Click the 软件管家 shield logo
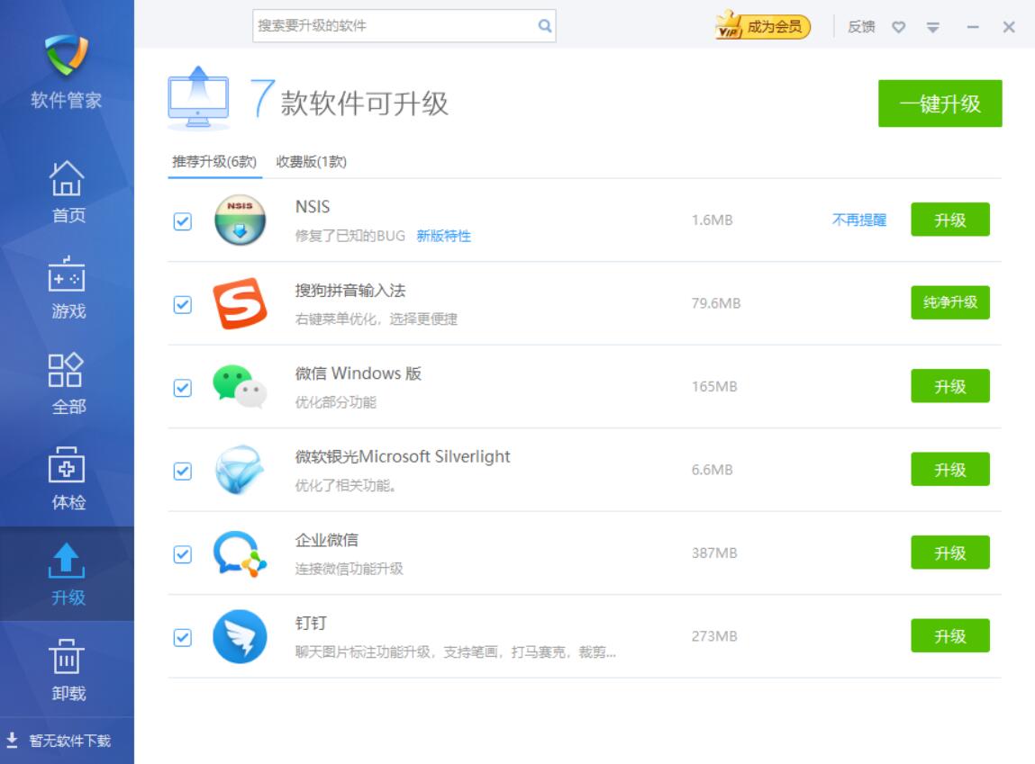 point(67,56)
